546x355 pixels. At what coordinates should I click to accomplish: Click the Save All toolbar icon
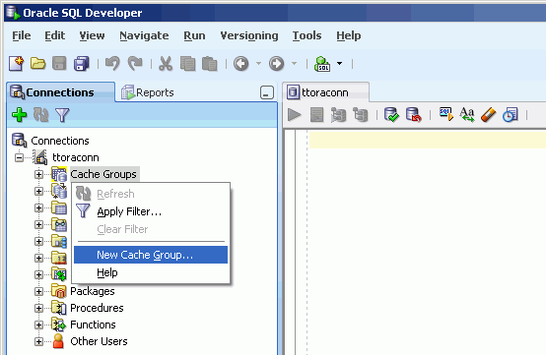click(x=82, y=64)
